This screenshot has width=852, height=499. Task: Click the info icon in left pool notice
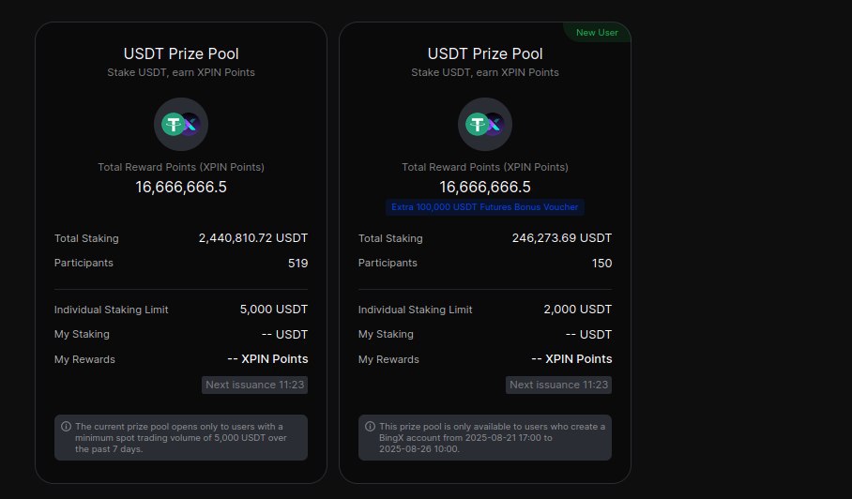tap(66, 427)
